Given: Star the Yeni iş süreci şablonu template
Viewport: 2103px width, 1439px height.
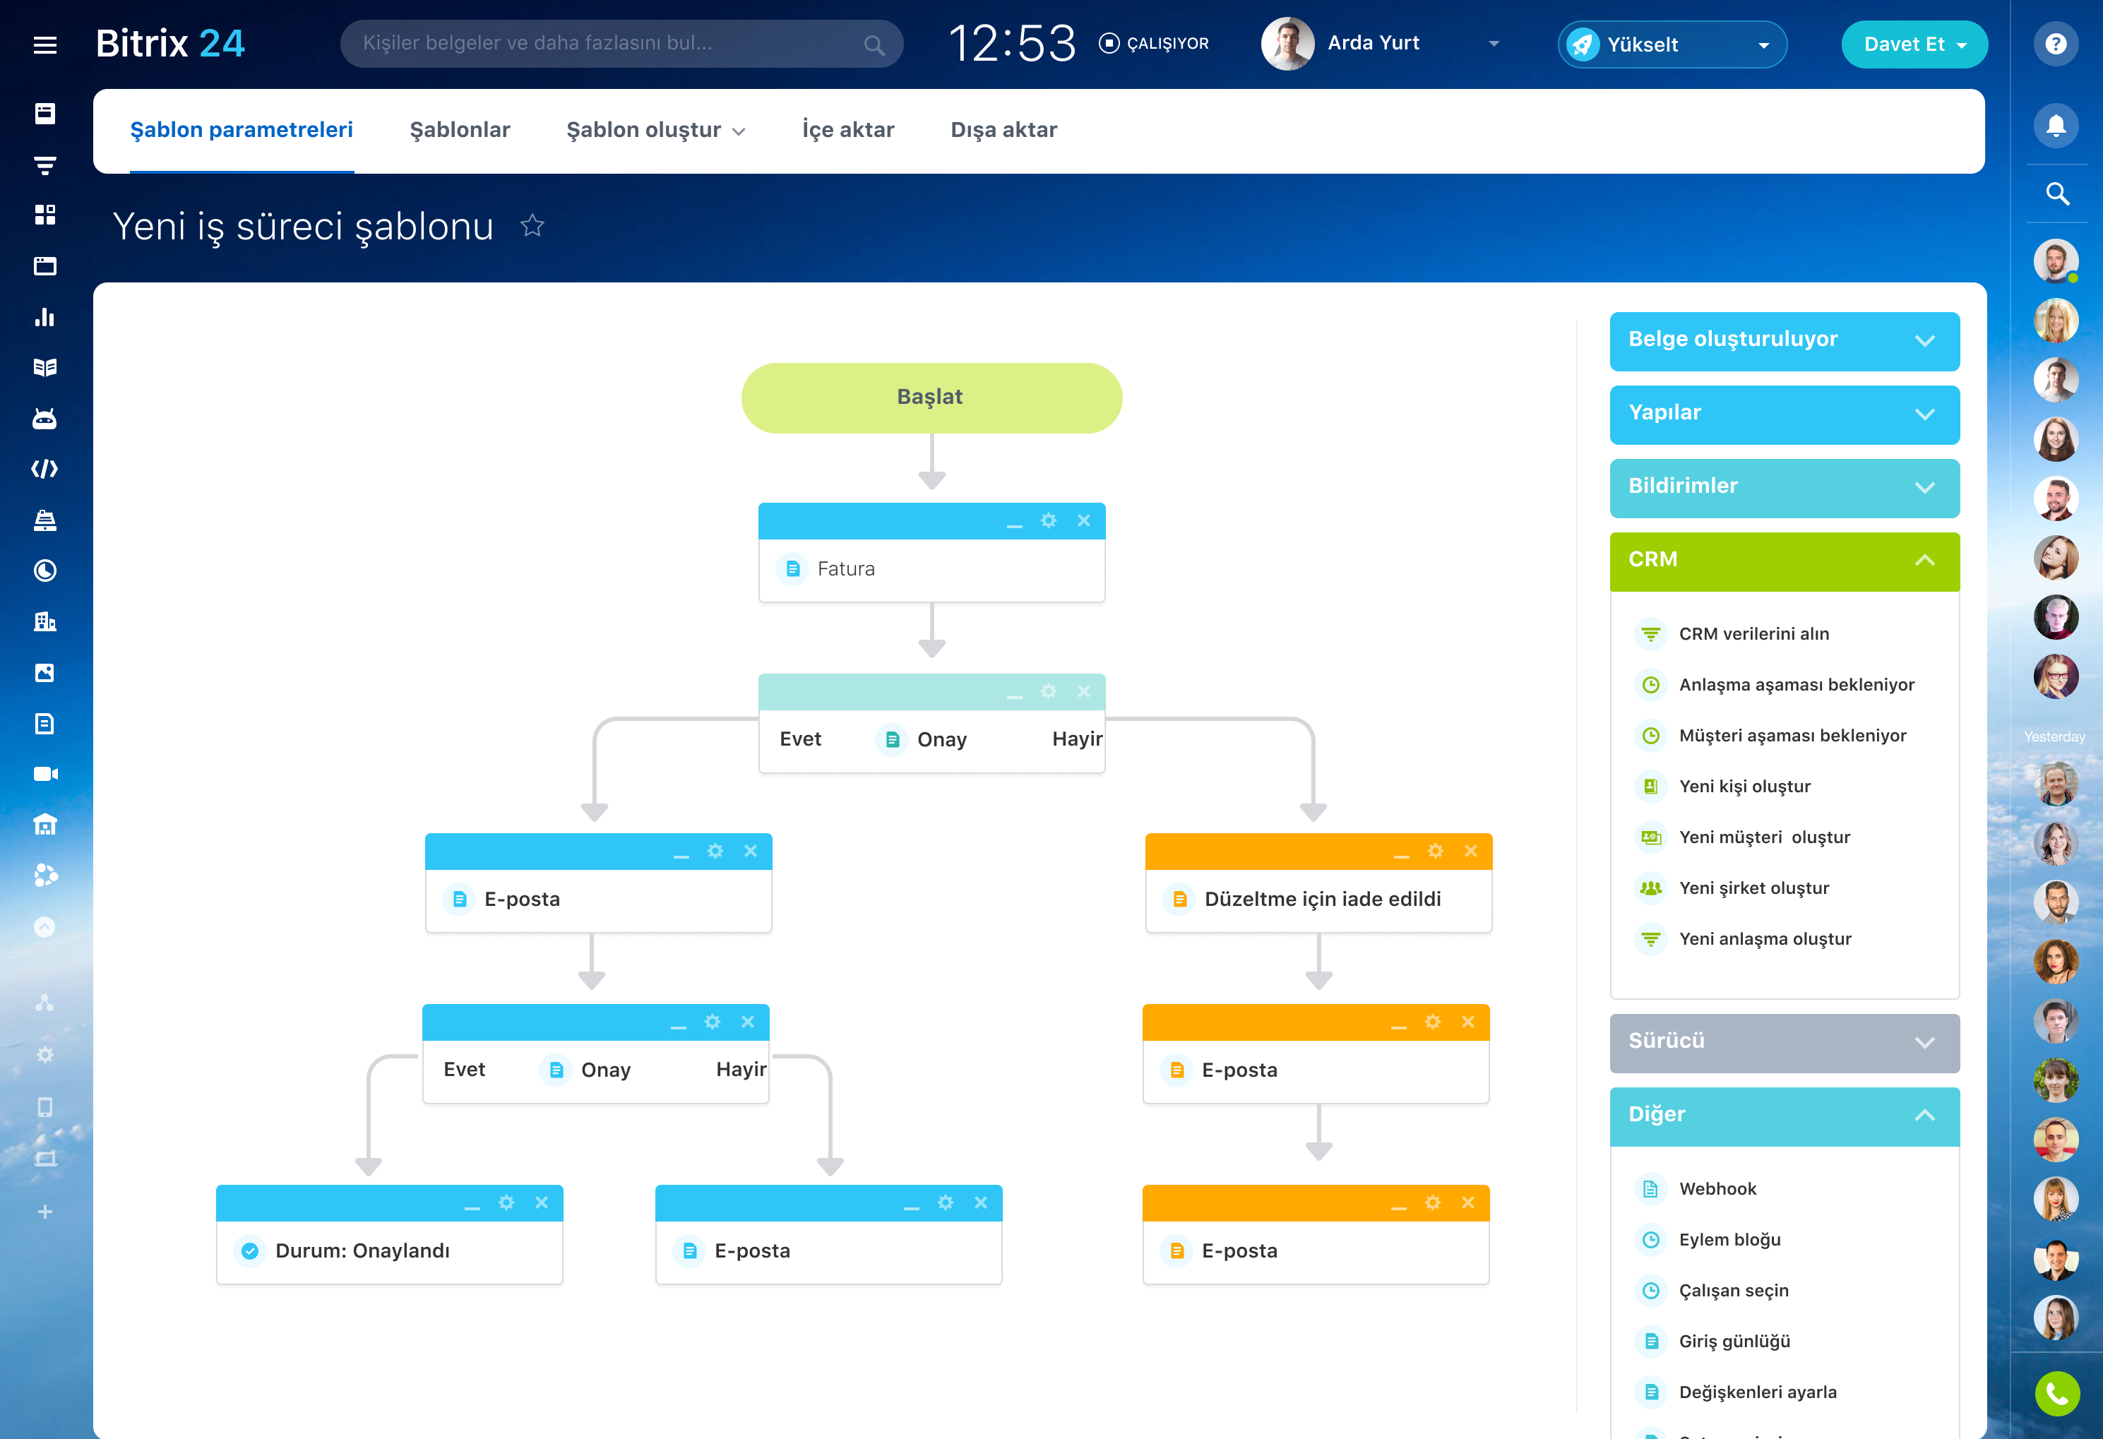Looking at the screenshot, I should click(x=532, y=225).
